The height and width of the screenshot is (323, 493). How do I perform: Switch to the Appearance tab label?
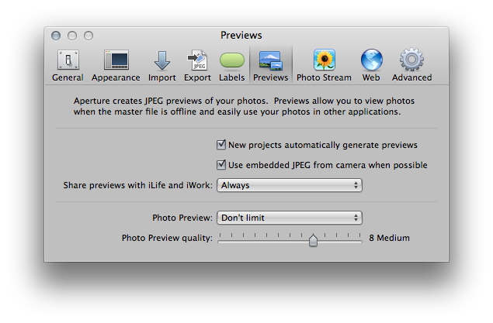(x=116, y=77)
